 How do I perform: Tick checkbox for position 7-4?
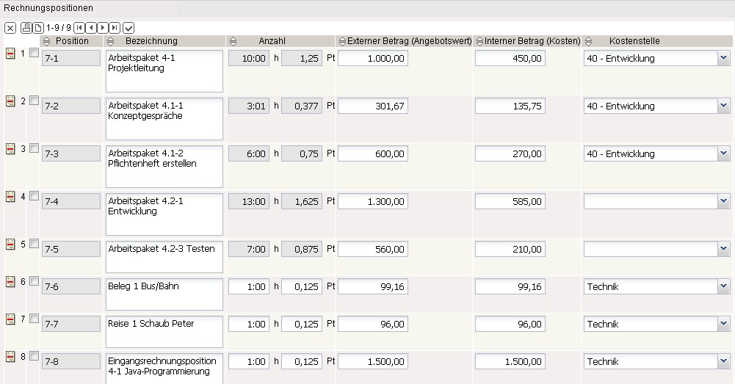pos(34,196)
